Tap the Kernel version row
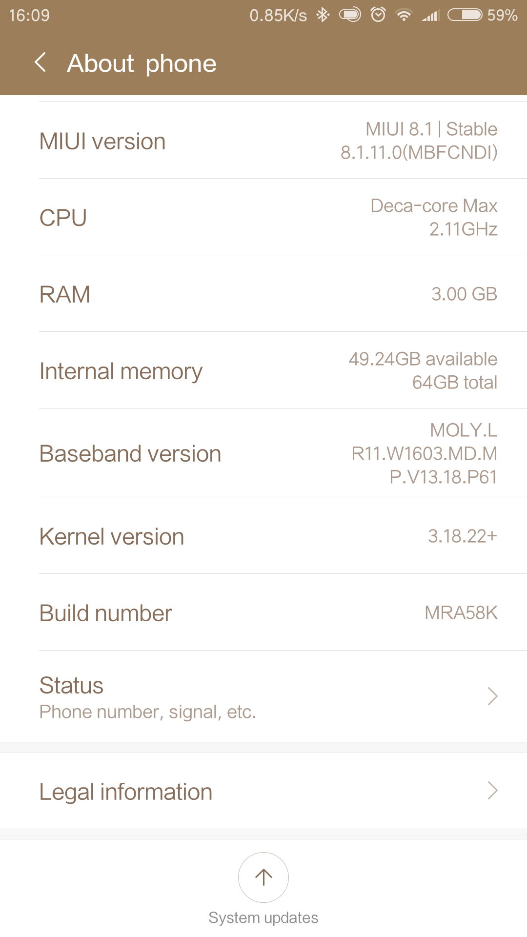527x937 pixels. [x=263, y=536]
